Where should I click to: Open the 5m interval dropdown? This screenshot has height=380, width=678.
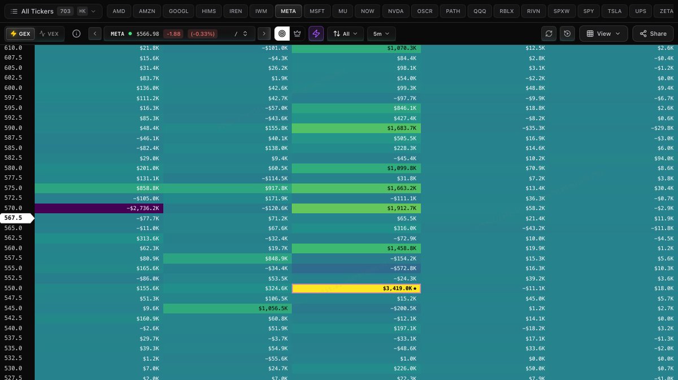coord(381,34)
